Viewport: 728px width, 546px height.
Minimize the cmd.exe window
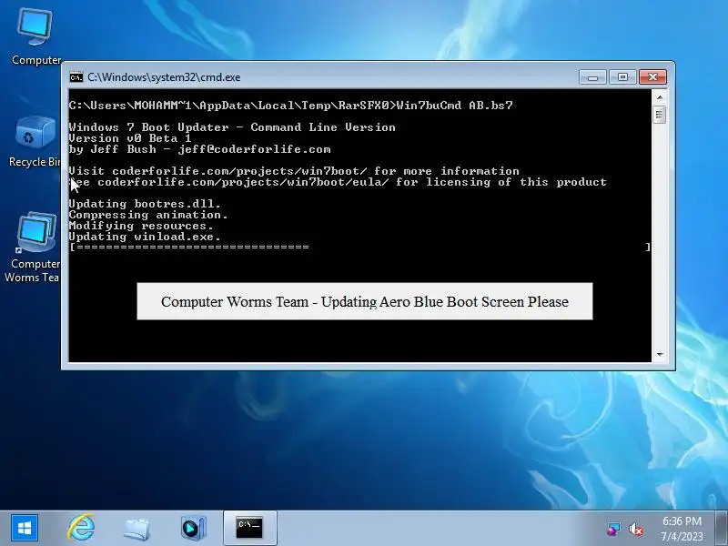[592, 77]
